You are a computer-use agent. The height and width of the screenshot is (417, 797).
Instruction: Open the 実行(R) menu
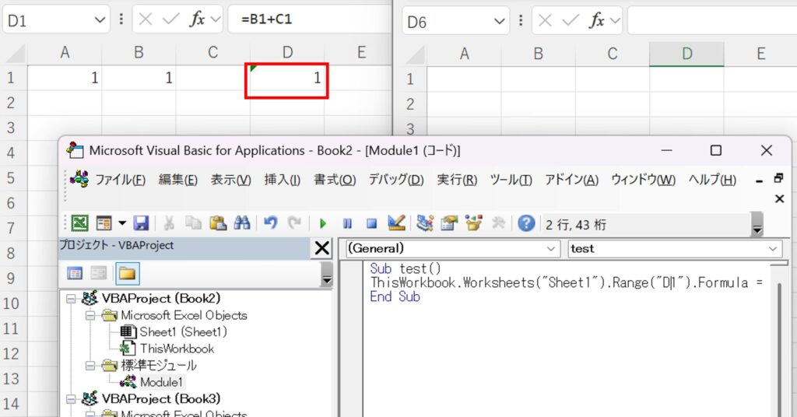tap(457, 180)
